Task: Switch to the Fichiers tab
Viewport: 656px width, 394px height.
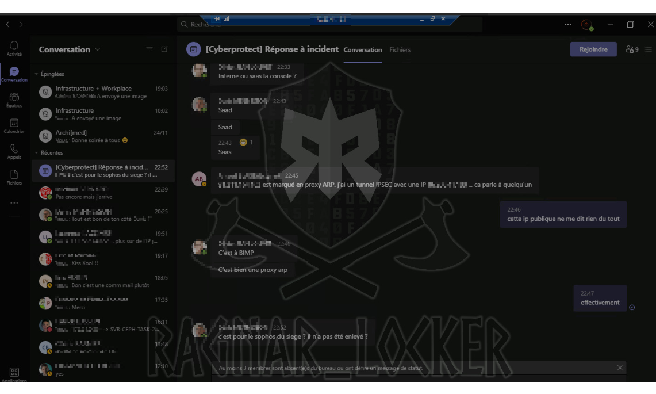Action: coord(400,49)
